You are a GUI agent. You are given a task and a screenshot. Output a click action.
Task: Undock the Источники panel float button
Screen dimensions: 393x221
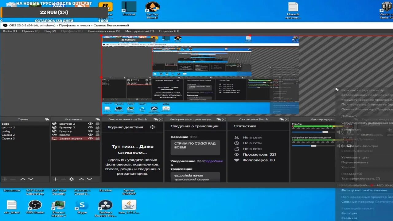[x=98, y=119]
